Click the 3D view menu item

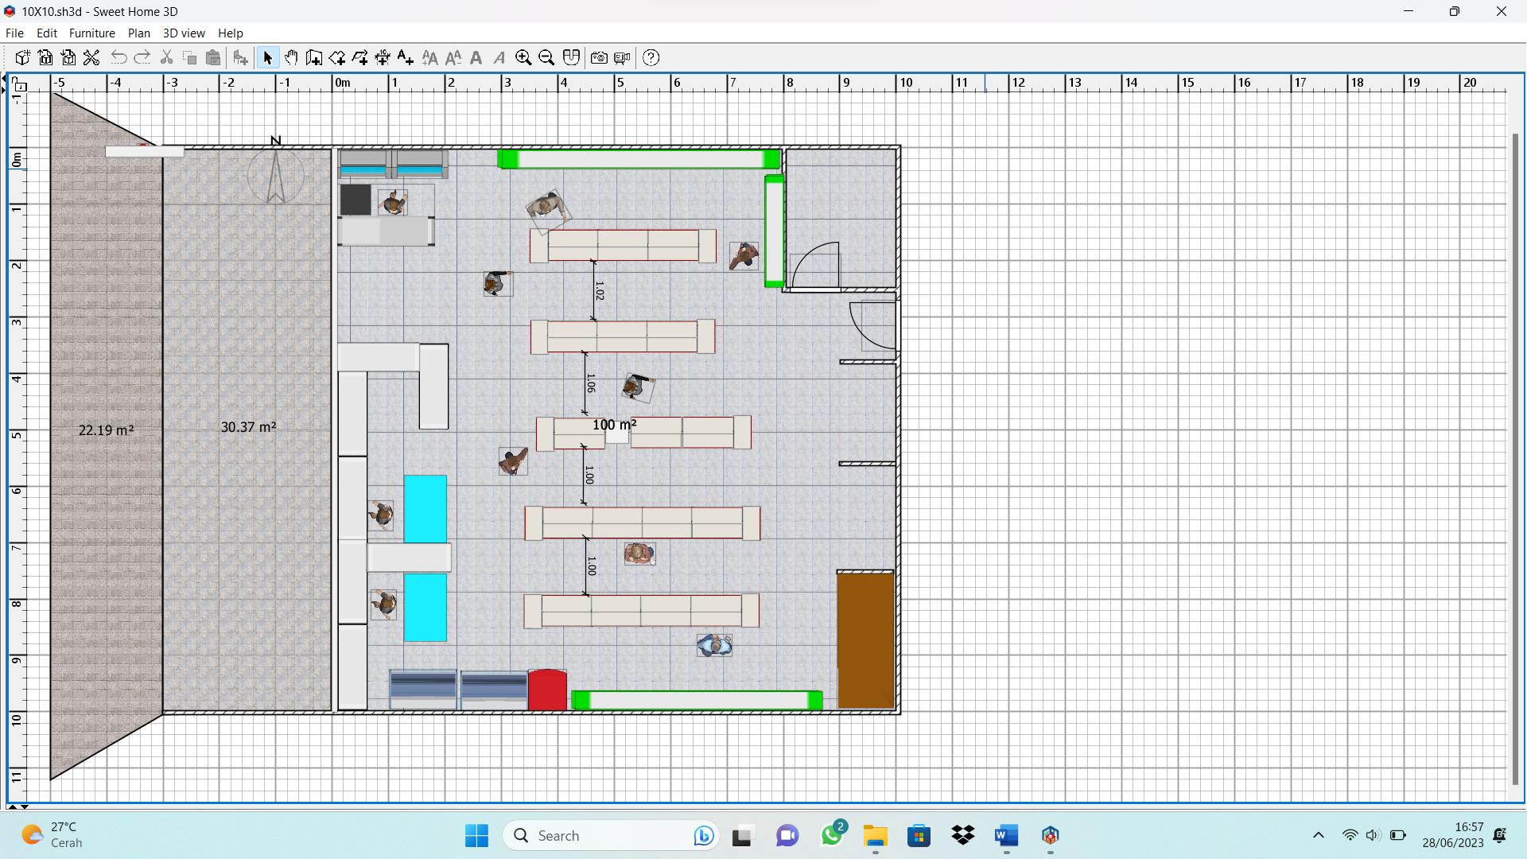pos(182,33)
